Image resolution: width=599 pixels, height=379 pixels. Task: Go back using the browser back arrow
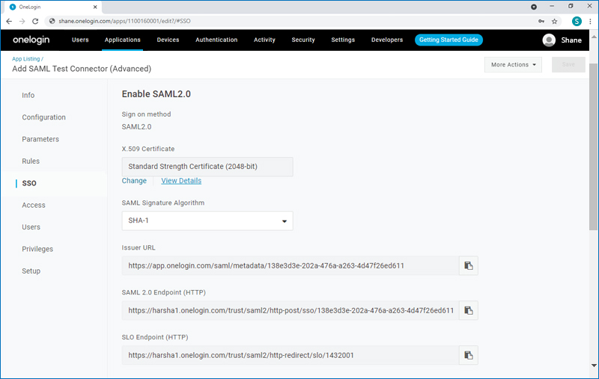pos(9,22)
